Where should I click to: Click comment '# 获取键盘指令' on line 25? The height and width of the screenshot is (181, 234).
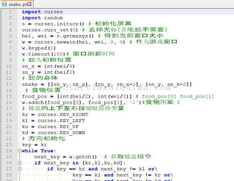[x=128, y=157]
